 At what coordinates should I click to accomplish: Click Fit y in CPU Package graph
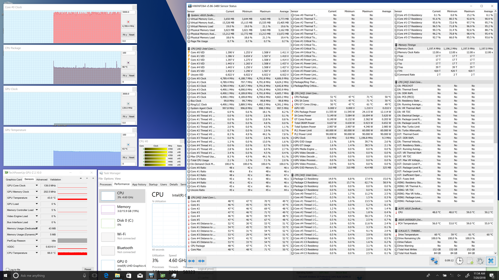(125, 76)
